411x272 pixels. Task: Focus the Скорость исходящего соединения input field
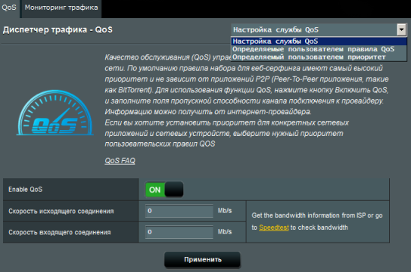pyautogui.click(x=179, y=211)
